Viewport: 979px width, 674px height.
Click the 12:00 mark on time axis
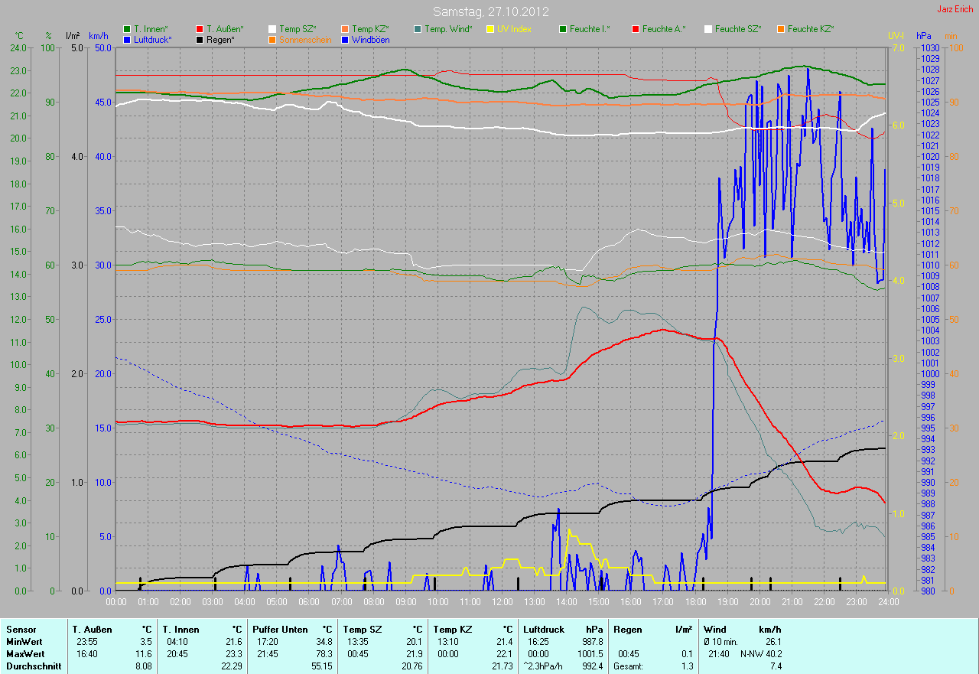(502, 602)
